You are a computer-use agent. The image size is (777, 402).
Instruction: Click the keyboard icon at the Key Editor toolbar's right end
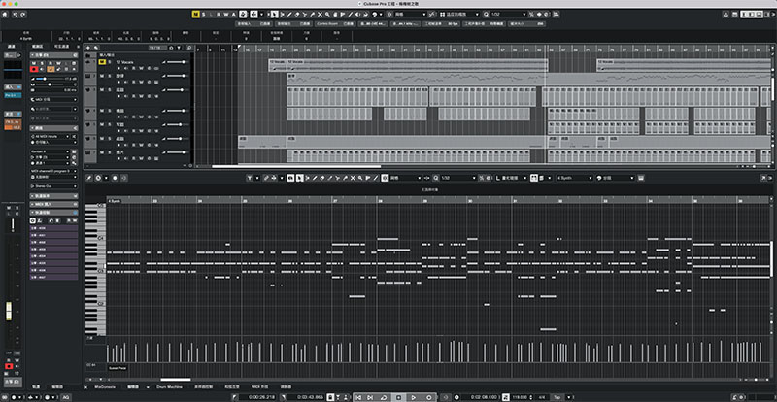click(x=641, y=178)
